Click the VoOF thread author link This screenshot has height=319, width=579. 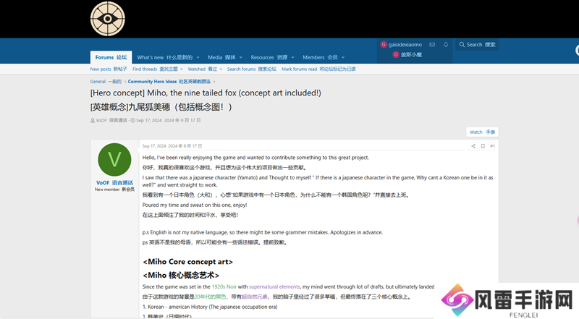tap(111, 120)
